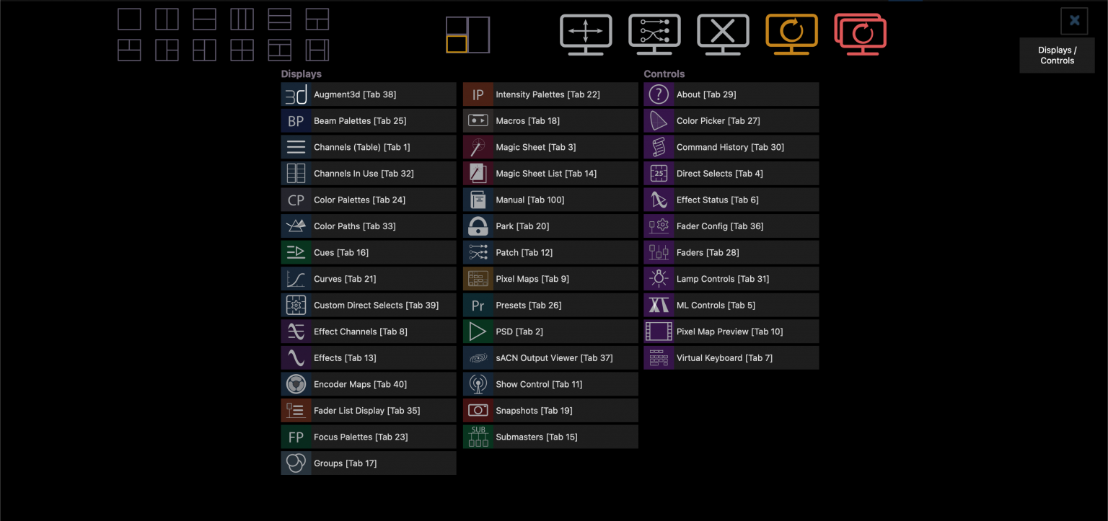Open Curves display
The width and height of the screenshot is (1108, 521).
point(369,279)
